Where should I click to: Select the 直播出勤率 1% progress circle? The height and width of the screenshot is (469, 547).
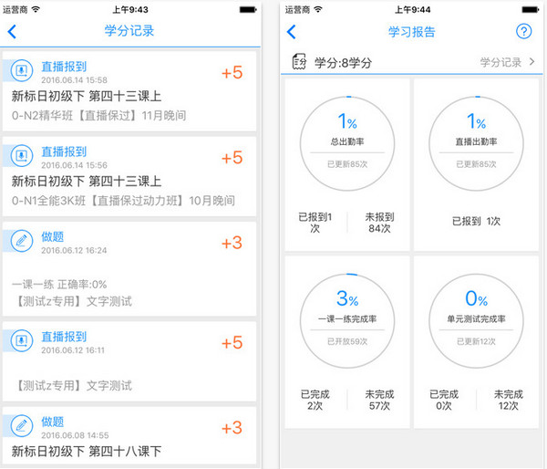[476, 143]
